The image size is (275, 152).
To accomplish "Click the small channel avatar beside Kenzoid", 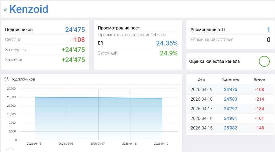I will point(5,9).
